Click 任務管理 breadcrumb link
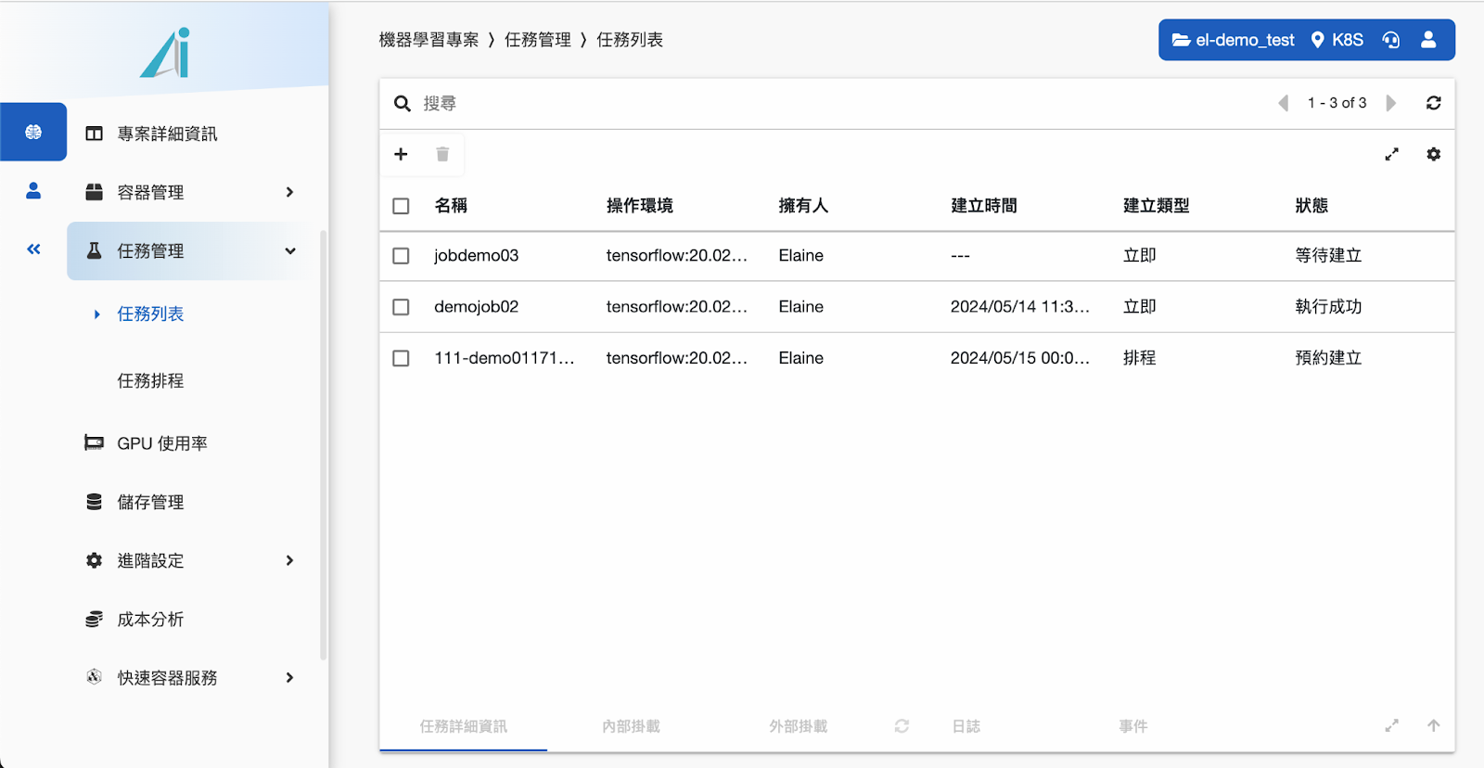 (538, 40)
